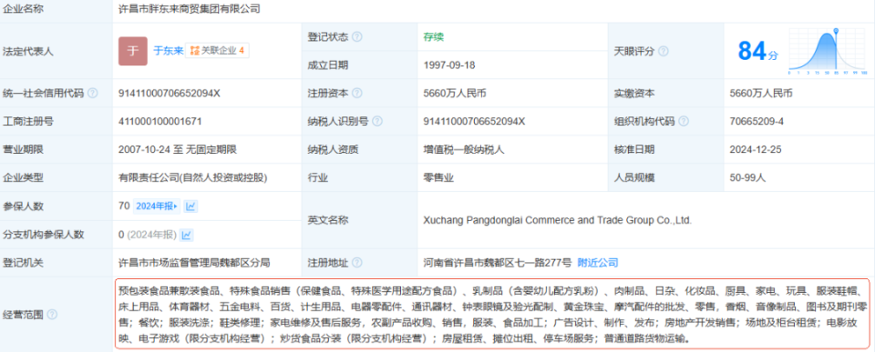Image resolution: width=875 pixels, height=352 pixels.
Task: Select company name 许昌市胖东来商贸集团有限公司
Action: point(190,9)
